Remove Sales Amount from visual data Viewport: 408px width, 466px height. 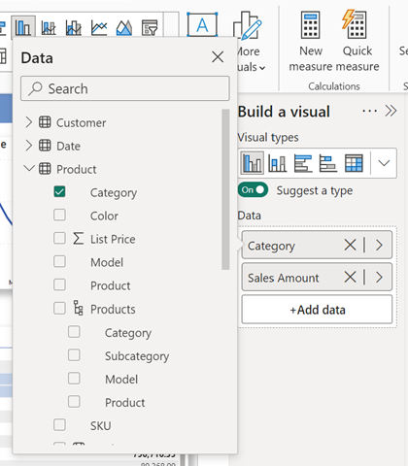point(350,277)
